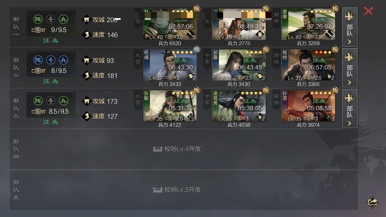This screenshot has height=217, width=386.
Task: Select locked slot 校场Lv.4开放
Action: point(184,149)
